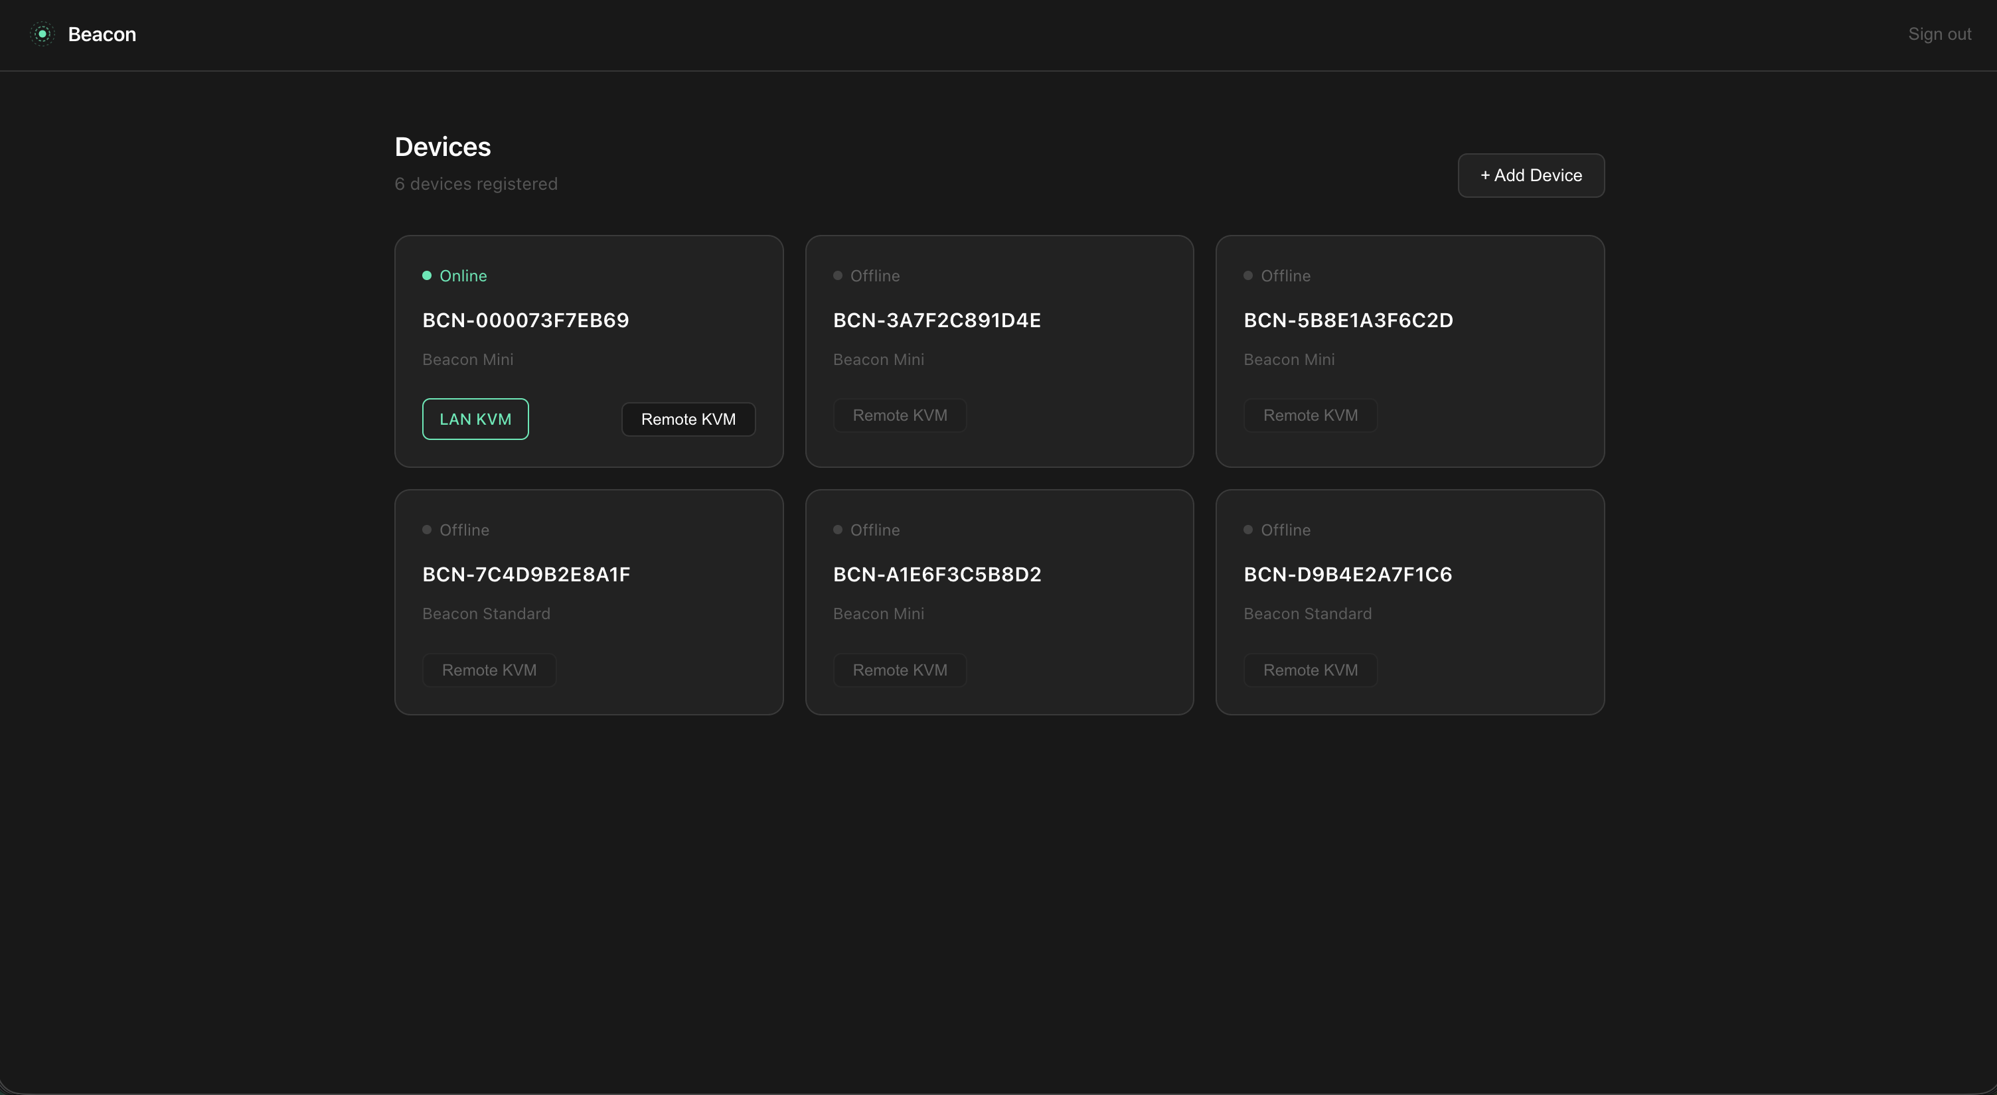Image resolution: width=1997 pixels, height=1095 pixels.
Task: Click Remote KVM on BCN-A1E6F3C5B8D2 card
Action: pos(900,670)
